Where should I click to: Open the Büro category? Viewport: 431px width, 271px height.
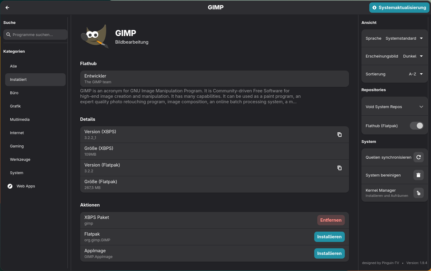click(x=35, y=93)
